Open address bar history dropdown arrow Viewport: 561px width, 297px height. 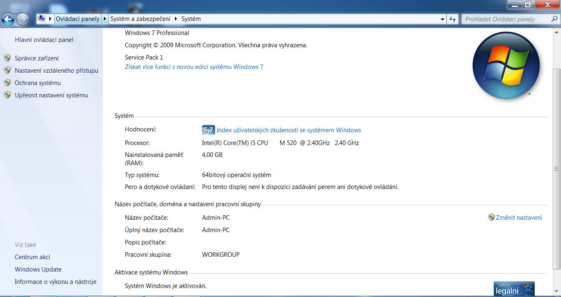point(442,19)
